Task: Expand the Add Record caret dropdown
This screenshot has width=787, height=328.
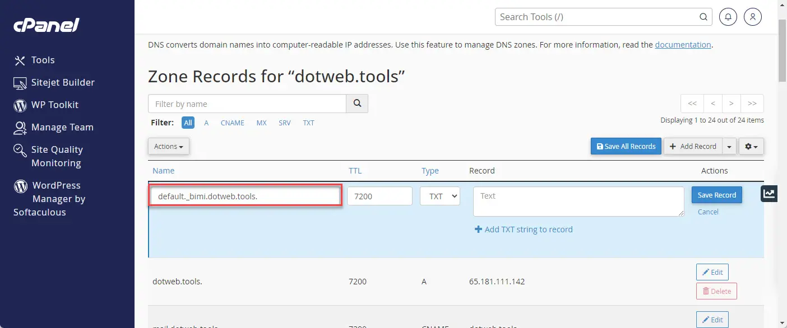Action: point(729,146)
